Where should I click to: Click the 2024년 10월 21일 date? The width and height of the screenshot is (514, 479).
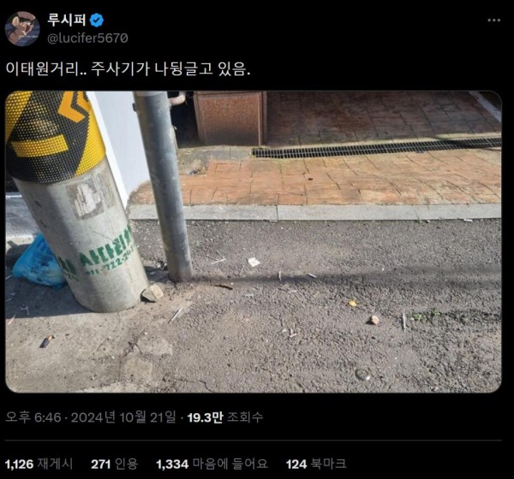[123, 417]
